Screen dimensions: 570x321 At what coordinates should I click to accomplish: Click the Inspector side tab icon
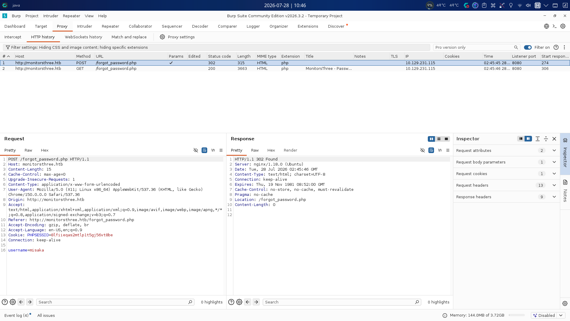565,140
